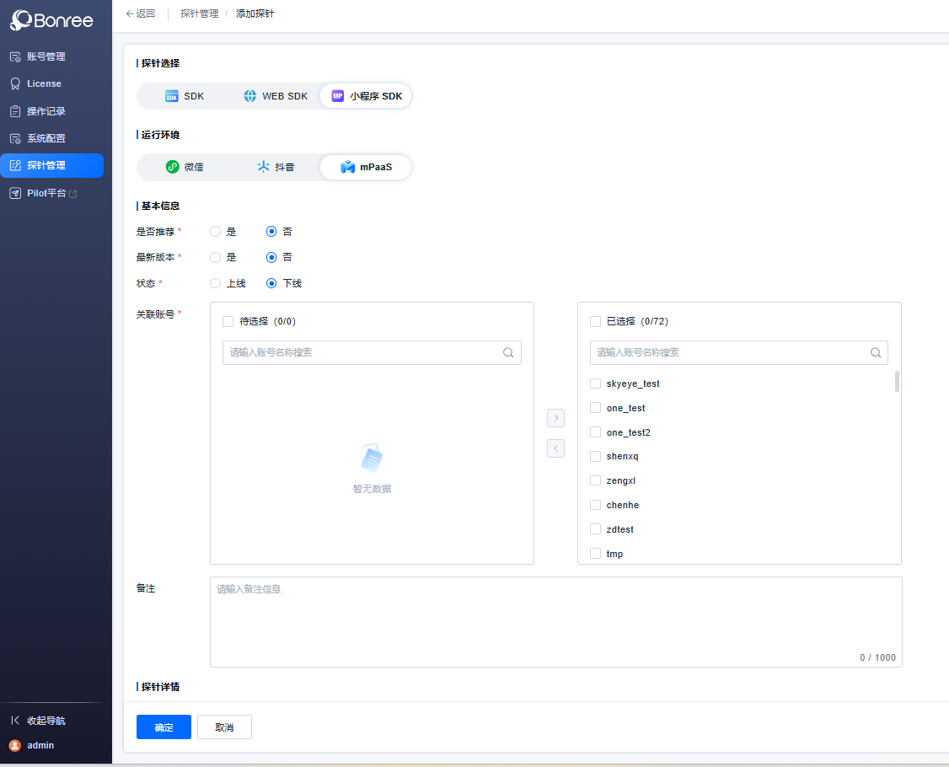
Task: Select 微信 runtime environment tab
Action: (185, 167)
